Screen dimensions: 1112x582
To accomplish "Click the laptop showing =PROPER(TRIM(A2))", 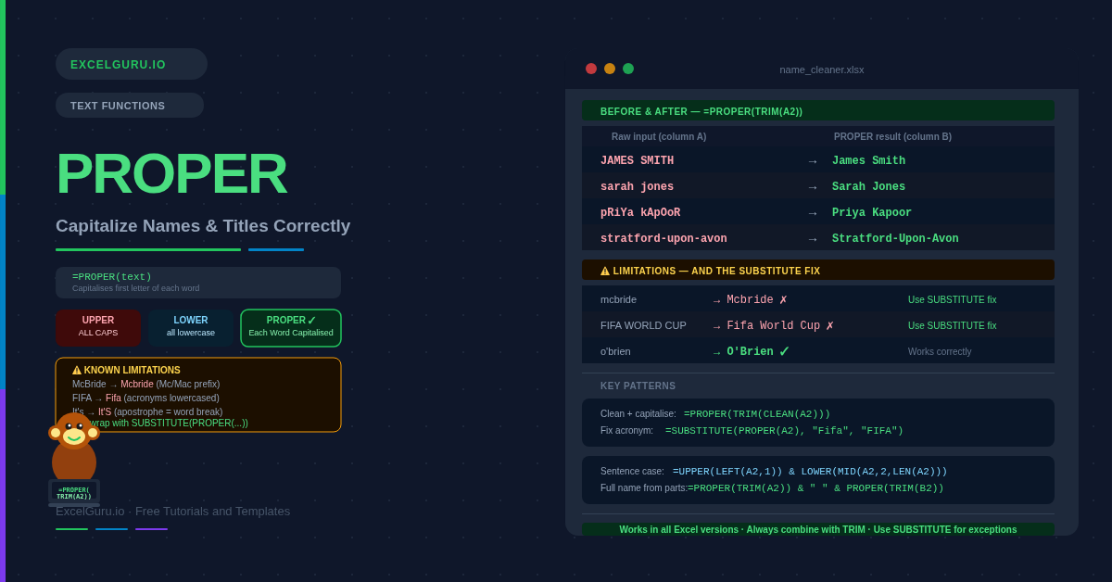I will click(x=74, y=493).
